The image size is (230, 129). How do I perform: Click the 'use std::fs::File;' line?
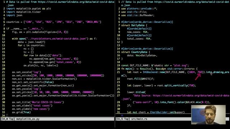tap(134, 12)
